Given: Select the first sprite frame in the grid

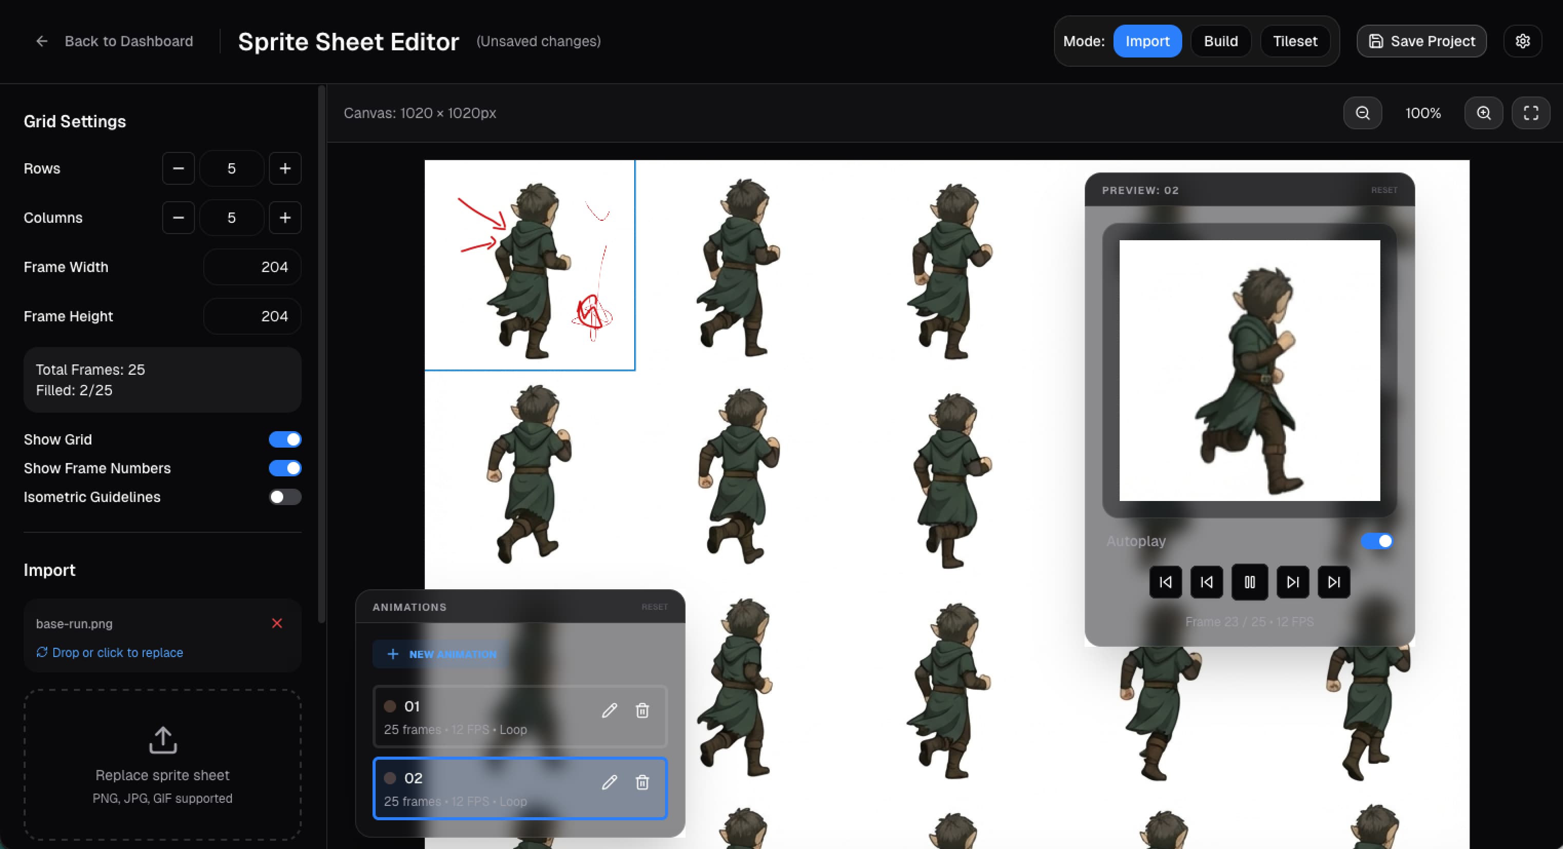Looking at the screenshot, I should click(530, 264).
